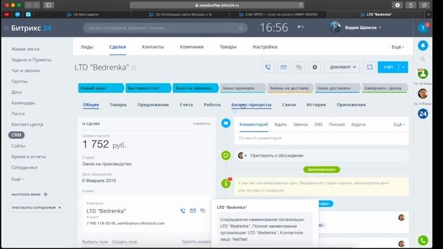Click Выбрать поле link
This screenshot has width=443, height=249.
click(95, 242)
